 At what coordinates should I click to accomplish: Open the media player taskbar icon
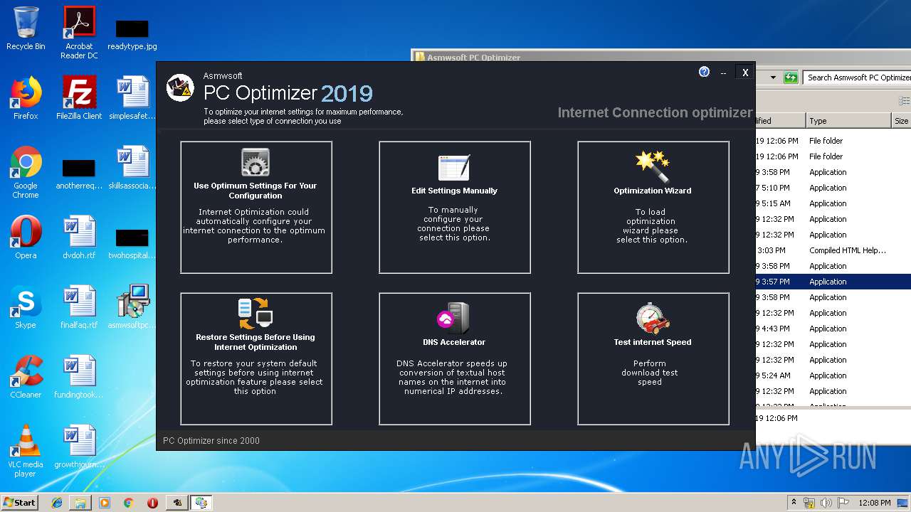tap(105, 503)
